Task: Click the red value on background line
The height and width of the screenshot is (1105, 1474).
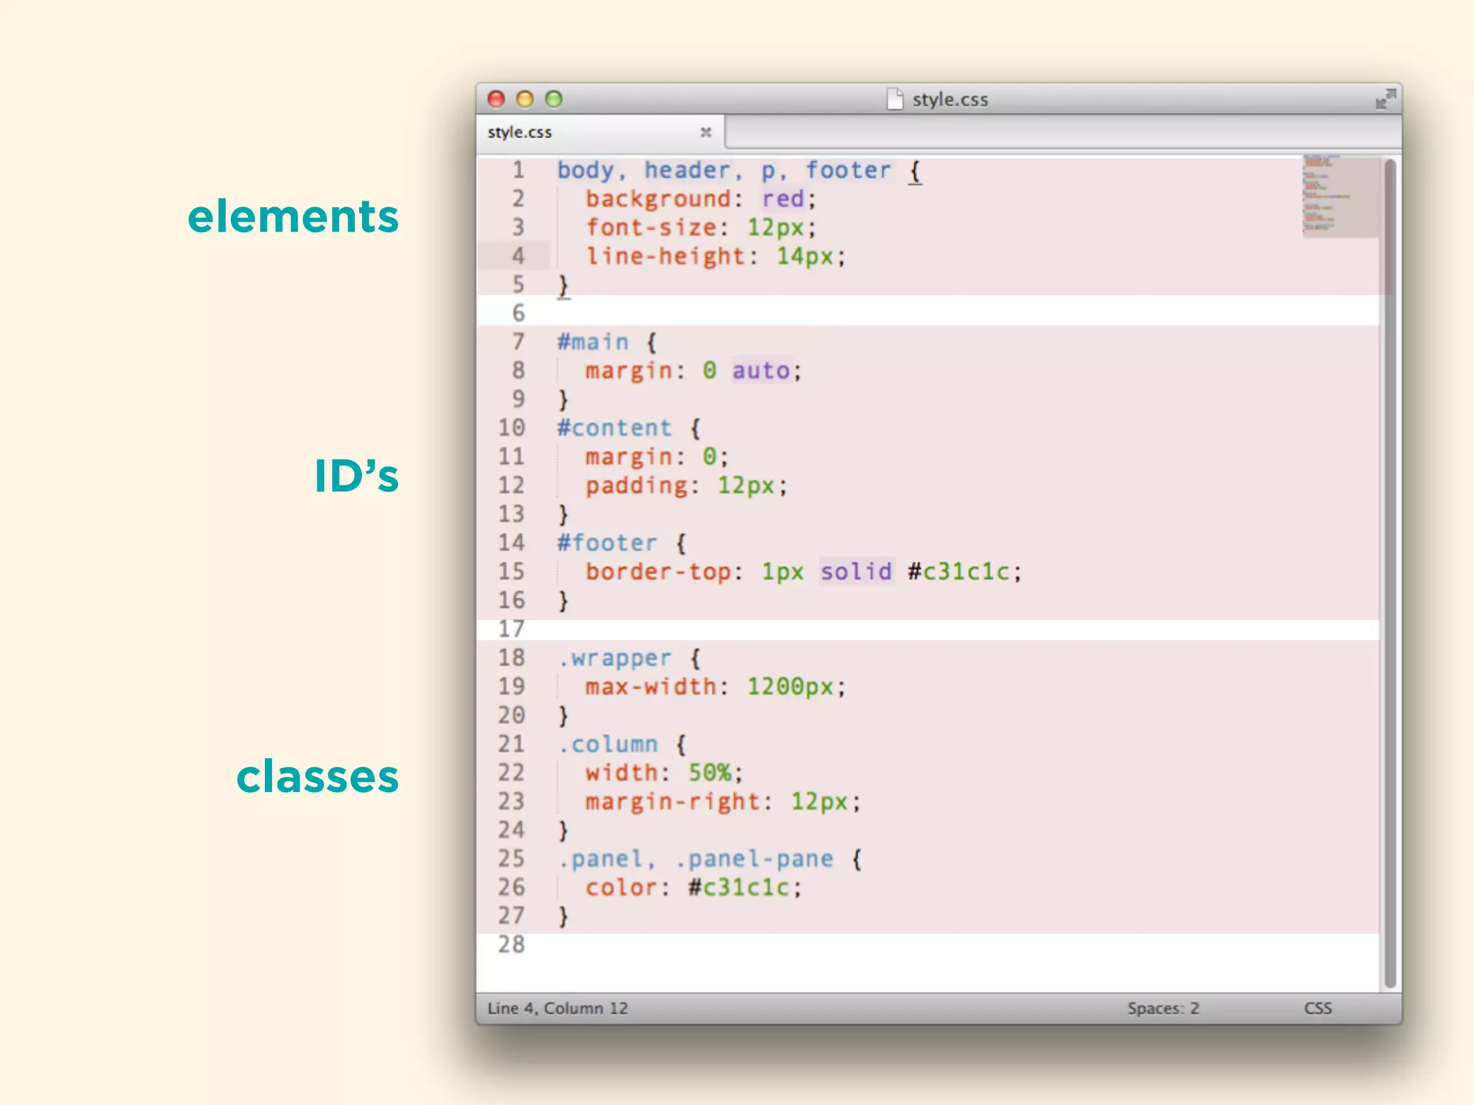Action: coord(783,199)
